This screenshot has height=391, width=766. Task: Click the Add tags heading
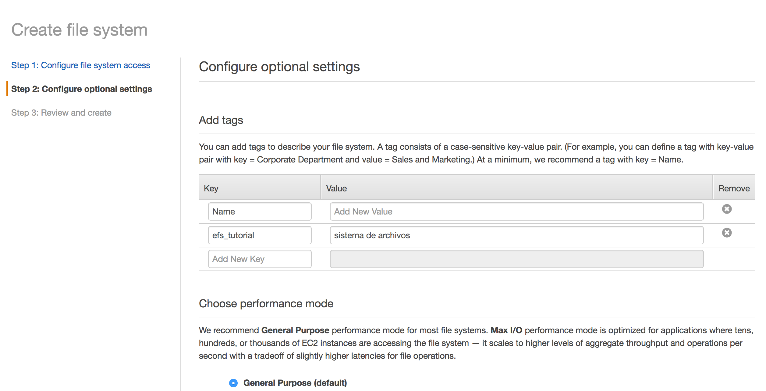221,120
